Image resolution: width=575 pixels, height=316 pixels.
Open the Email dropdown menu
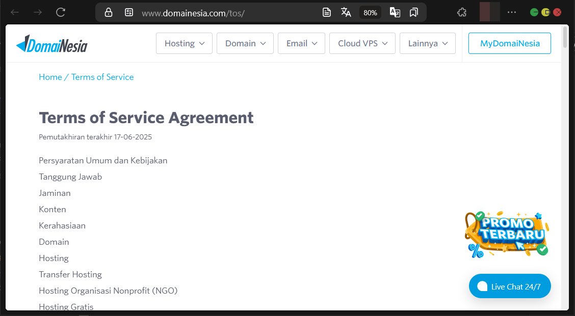click(x=301, y=43)
